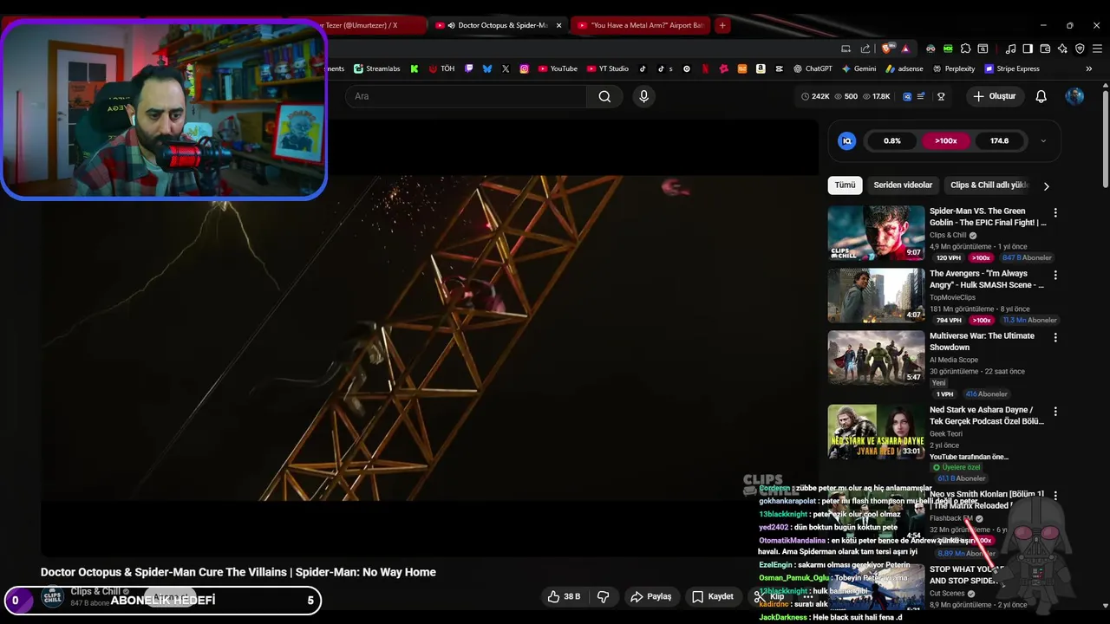Close the Doctor Octopus browser tab
Viewport: 1110px width, 624px height.
pyautogui.click(x=558, y=25)
